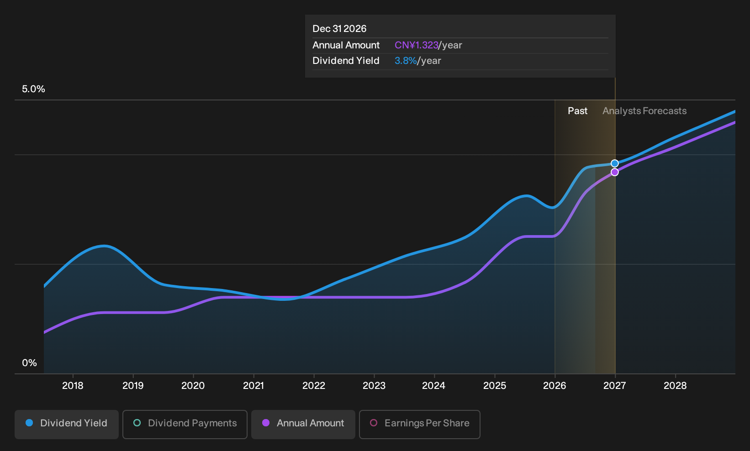The image size is (750, 451).
Task: Click the 2019 x-axis label
Action: pos(133,386)
